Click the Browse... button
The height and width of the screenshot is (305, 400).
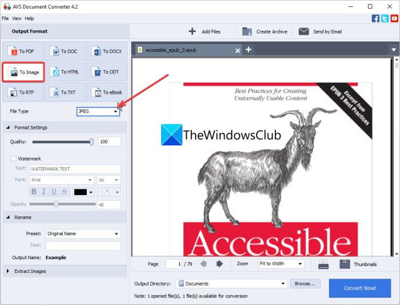[x=305, y=284]
